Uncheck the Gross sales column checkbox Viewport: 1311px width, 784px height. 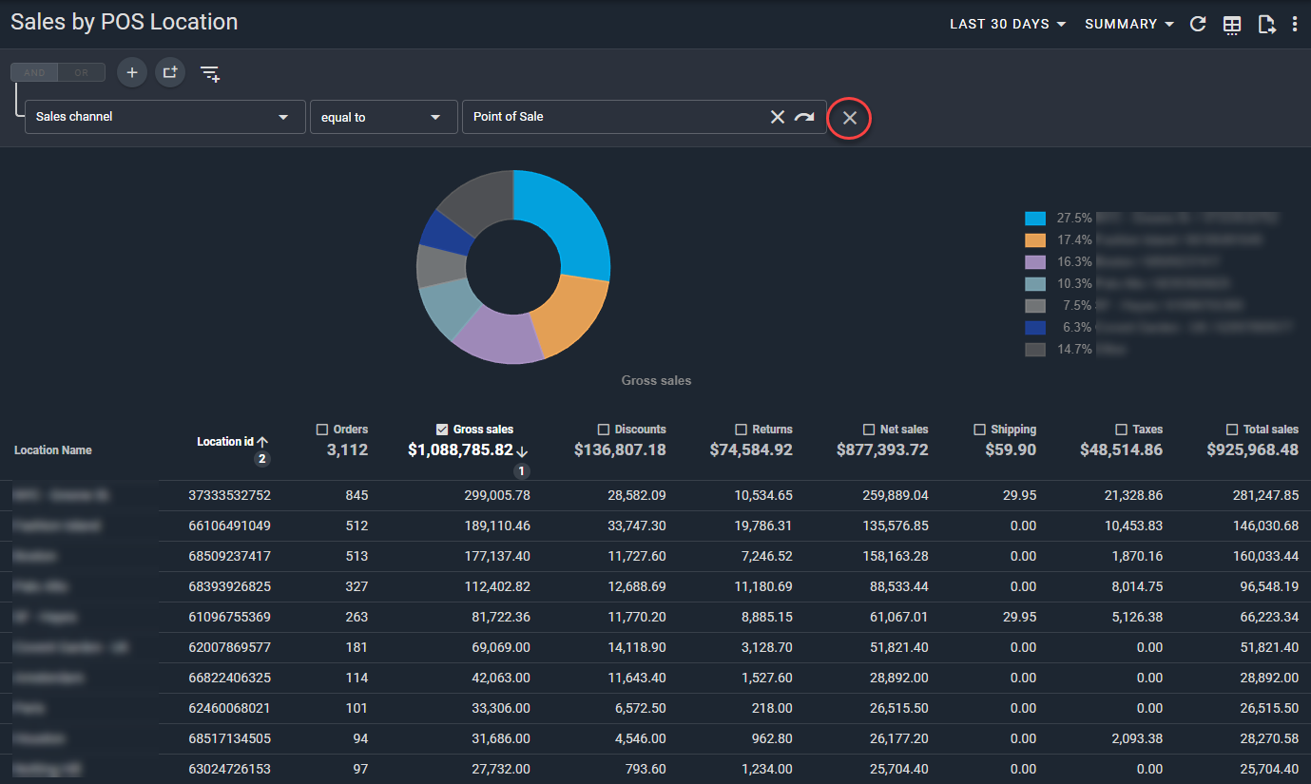pyautogui.click(x=440, y=429)
